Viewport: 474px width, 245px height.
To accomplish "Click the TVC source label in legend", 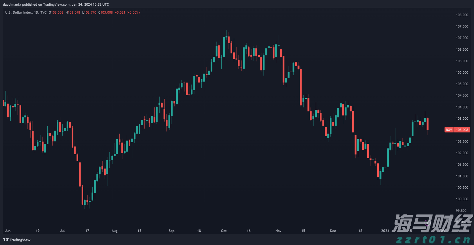I will pos(43,13).
